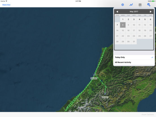This screenshot has width=156, height=117.
Task: Open the settings gear icon
Action: 149,5
